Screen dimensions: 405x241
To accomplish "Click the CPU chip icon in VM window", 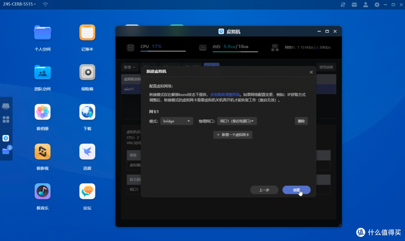I will [x=130, y=48].
